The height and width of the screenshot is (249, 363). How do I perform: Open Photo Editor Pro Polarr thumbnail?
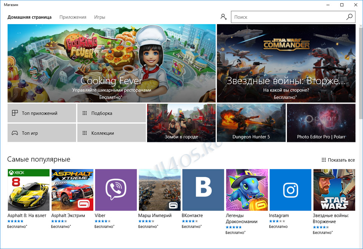click(321, 123)
